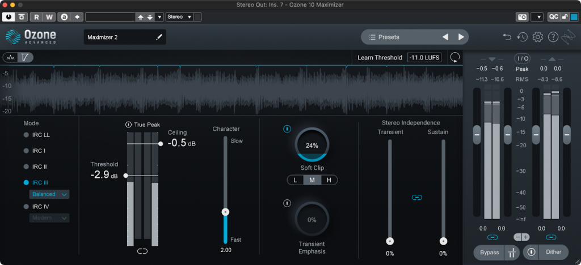Select IRC II mode
581x265 pixels.
point(35,166)
